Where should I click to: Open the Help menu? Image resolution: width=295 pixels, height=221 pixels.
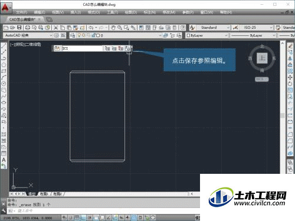tap(226, 12)
